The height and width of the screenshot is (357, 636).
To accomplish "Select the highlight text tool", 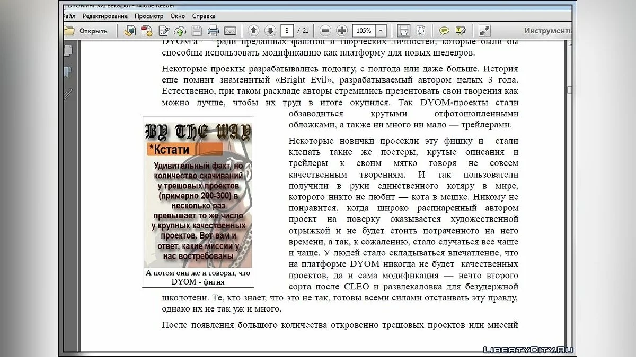I will [461, 31].
